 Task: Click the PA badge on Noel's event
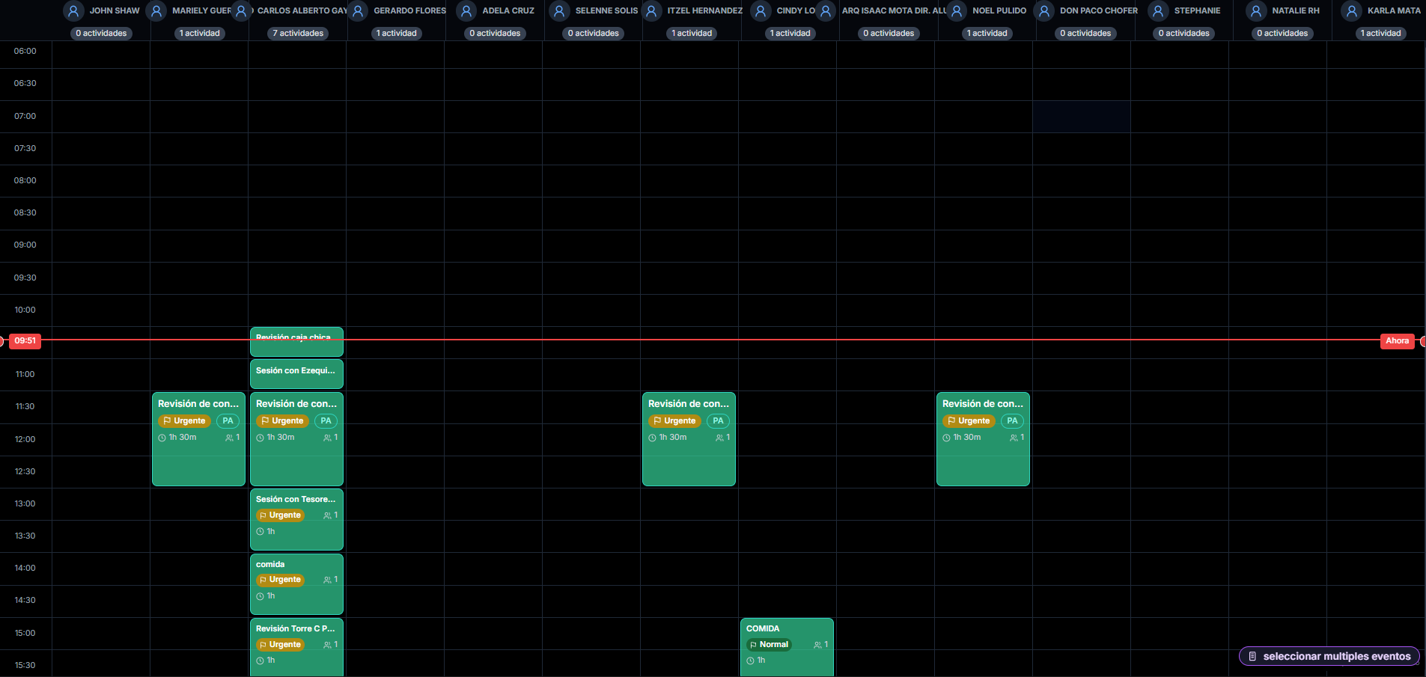coord(1012,420)
